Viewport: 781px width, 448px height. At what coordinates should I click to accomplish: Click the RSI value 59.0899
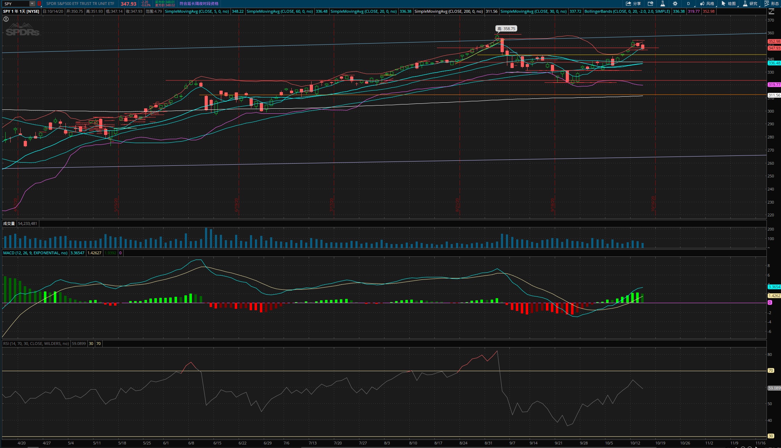click(x=79, y=344)
